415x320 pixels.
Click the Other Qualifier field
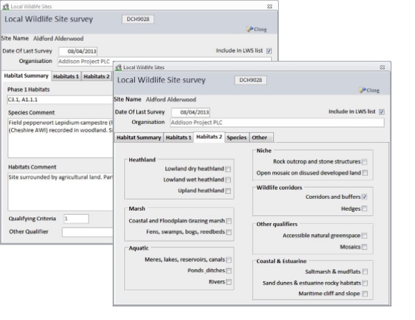(x=88, y=232)
